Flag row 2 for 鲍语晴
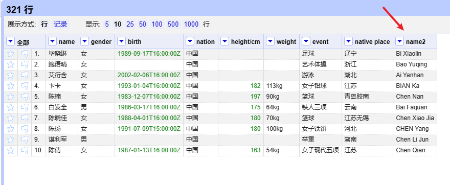This screenshot has width=450, height=185. pyautogui.click(x=25, y=64)
